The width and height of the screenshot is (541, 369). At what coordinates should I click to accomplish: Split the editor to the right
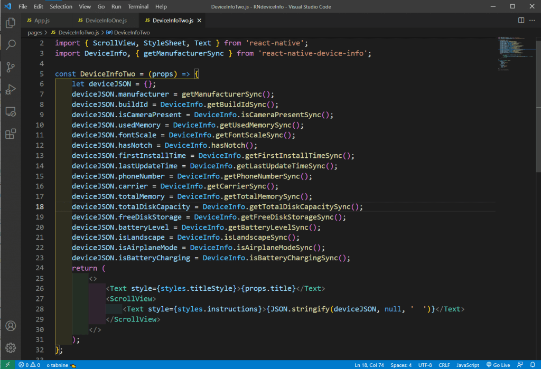[521, 20]
